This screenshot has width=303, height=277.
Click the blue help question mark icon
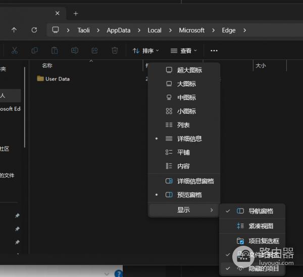[x=119, y=273]
